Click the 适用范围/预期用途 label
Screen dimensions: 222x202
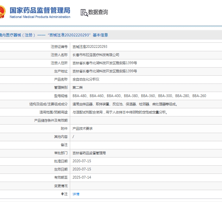click(x=54, y=112)
